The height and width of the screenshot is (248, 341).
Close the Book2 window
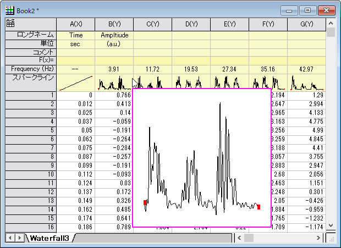327,10
